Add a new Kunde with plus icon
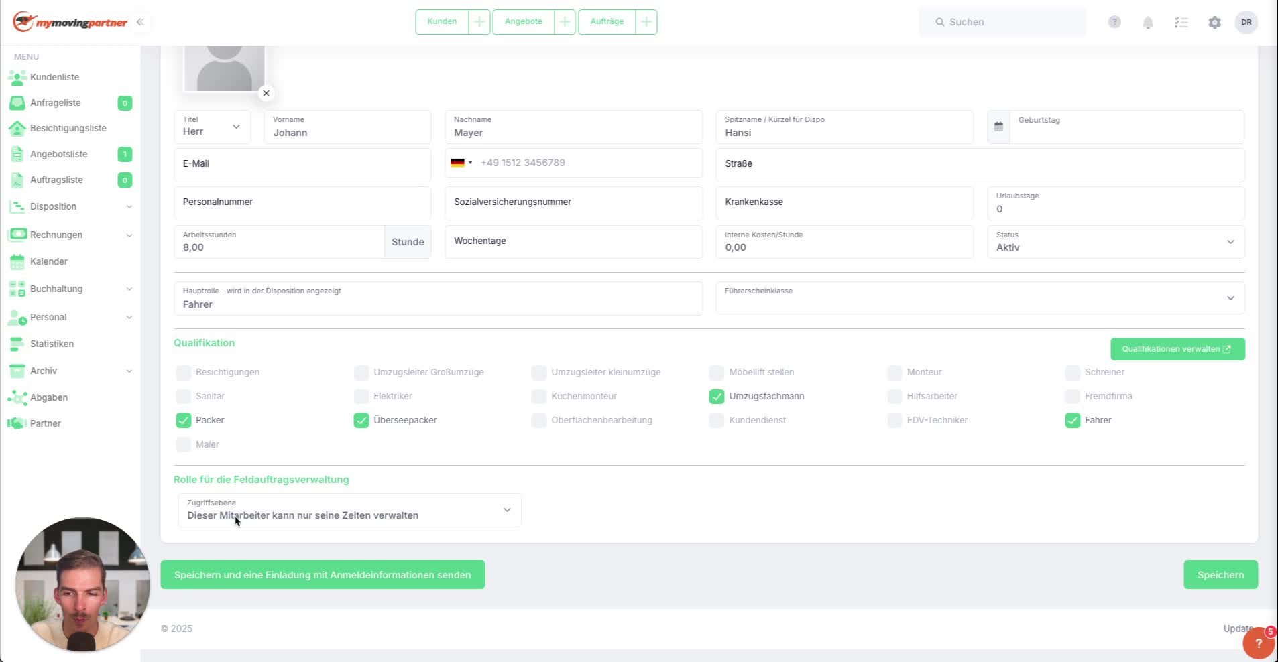The width and height of the screenshot is (1278, 662). click(479, 22)
